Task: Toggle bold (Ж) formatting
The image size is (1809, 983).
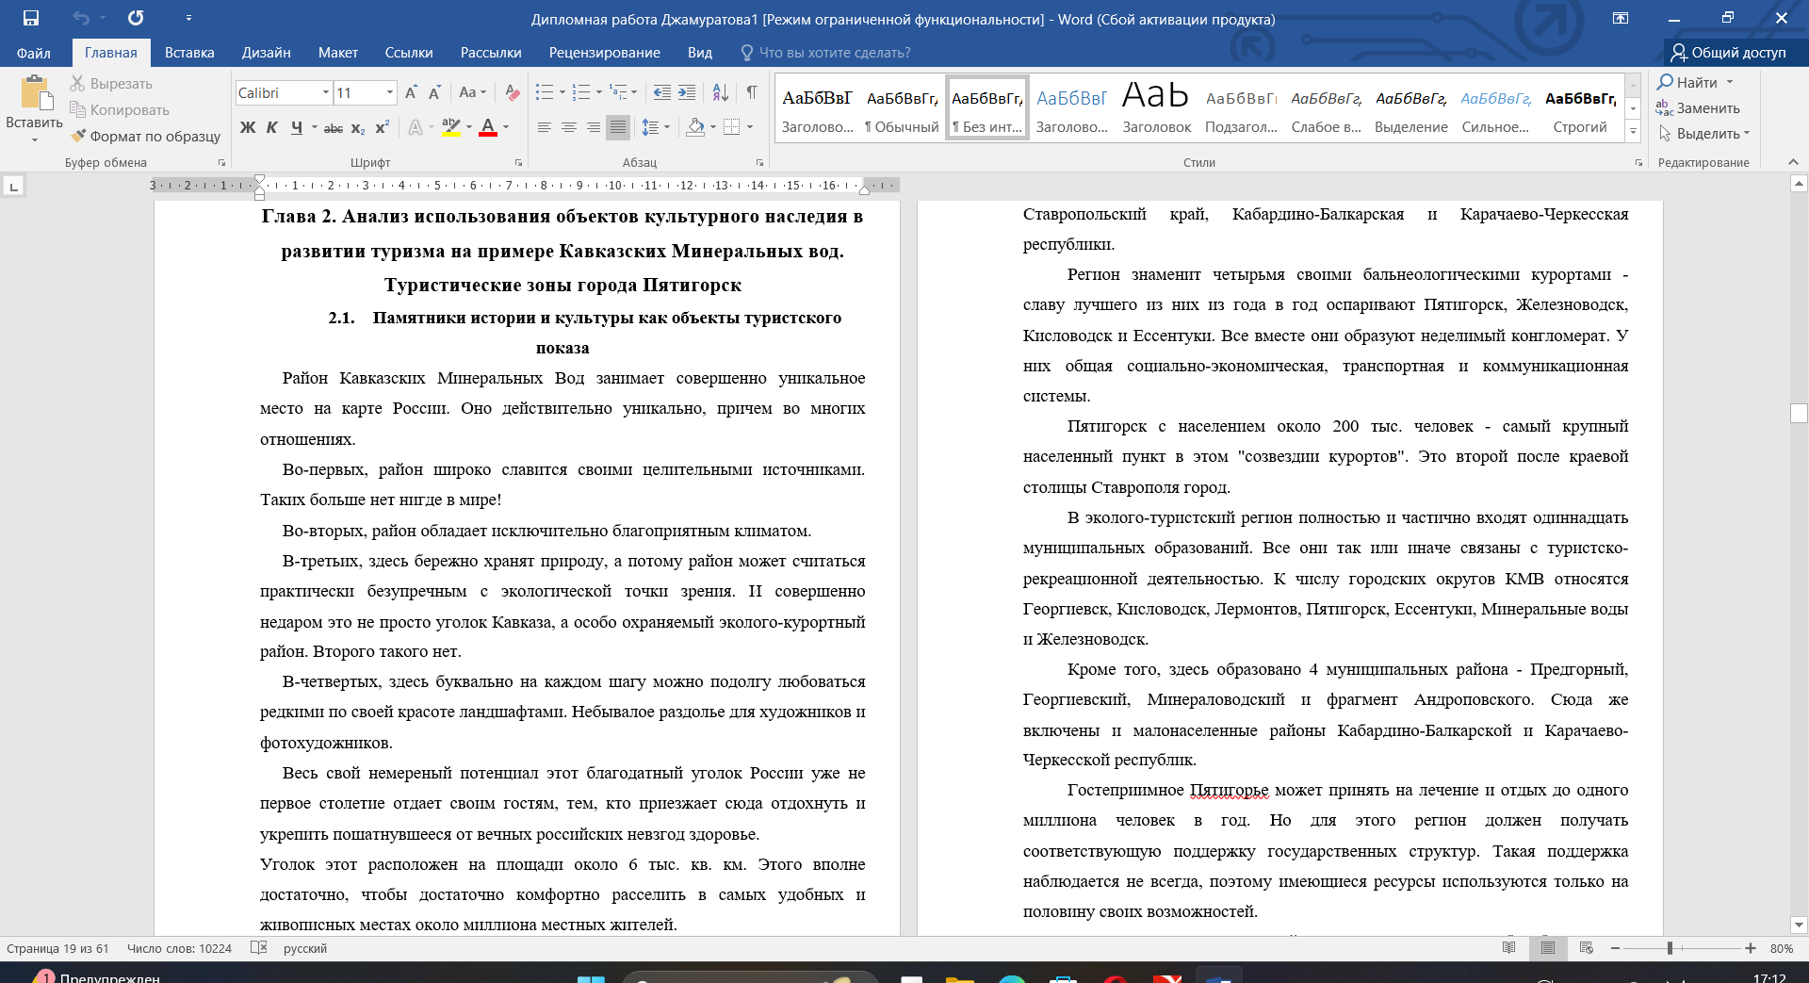Action: tap(248, 127)
